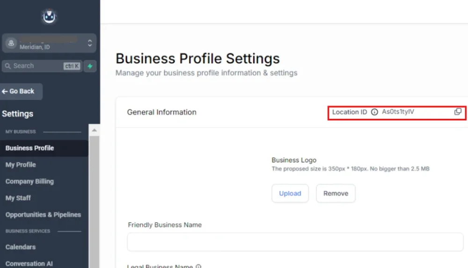Click the search magnifier icon
468x268 pixels.
pyautogui.click(x=7, y=66)
